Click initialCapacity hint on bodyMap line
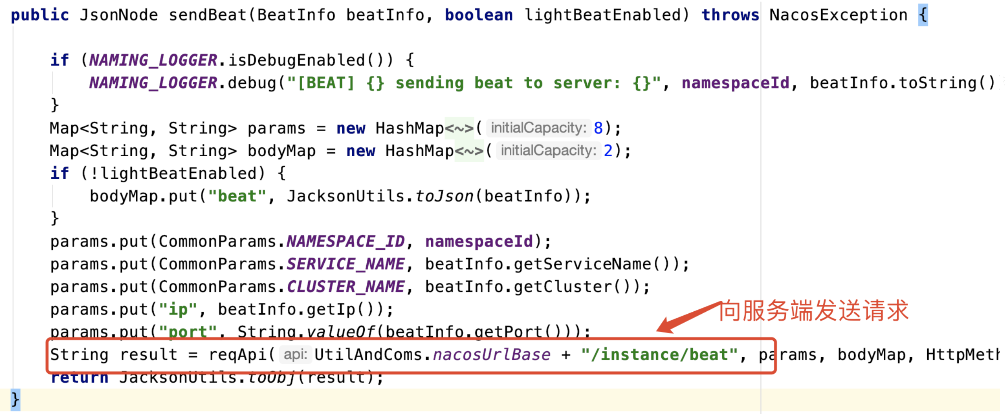Viewport: 1005px width, 414px height. 548,151
